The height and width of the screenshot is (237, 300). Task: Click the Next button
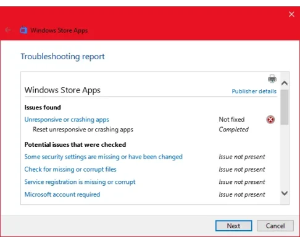[233, 226]
